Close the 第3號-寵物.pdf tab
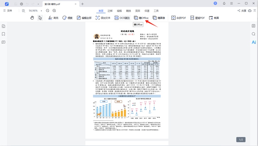258x146 pixels. tap(75, 4)
